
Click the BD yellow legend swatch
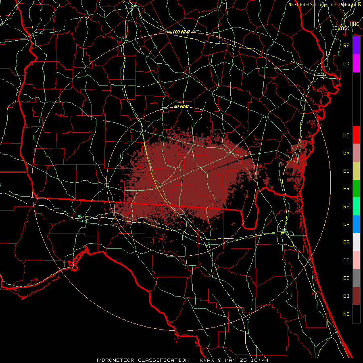pos(356,171)
